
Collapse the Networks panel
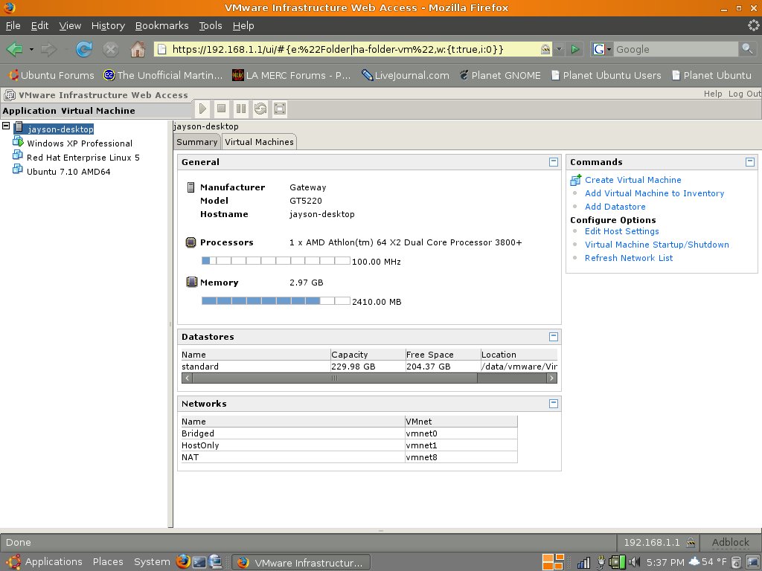(x=553, y=404)
